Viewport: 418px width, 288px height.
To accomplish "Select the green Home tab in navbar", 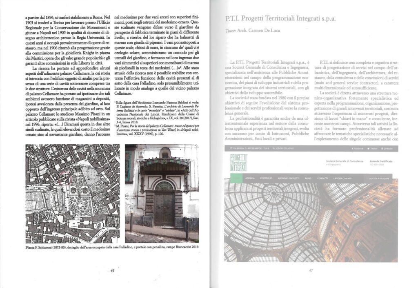I will (236, 179).
